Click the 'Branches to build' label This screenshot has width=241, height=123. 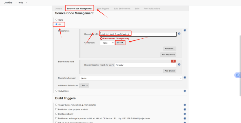coord(66,62)
